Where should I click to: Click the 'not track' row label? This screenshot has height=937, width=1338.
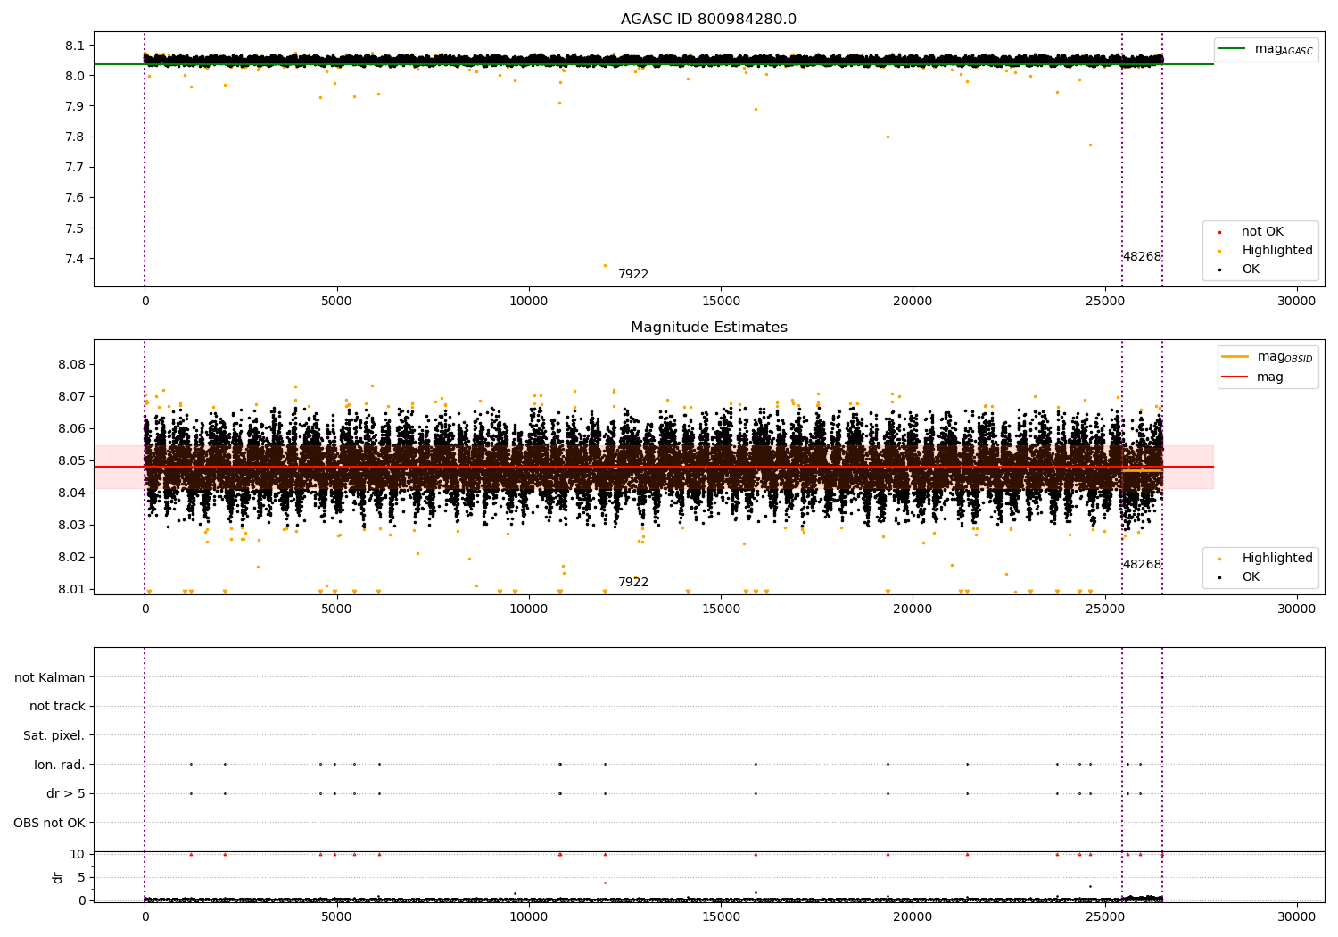[x=57, y=707]
